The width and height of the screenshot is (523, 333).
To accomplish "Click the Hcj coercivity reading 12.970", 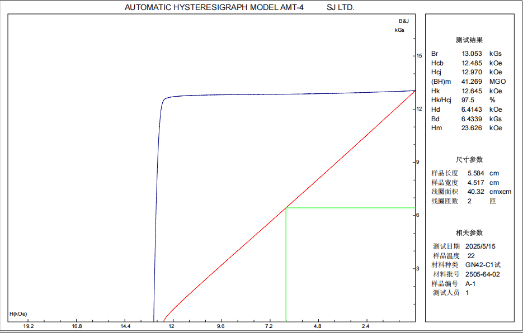I will pyautogui.click(x=472, y=72).
